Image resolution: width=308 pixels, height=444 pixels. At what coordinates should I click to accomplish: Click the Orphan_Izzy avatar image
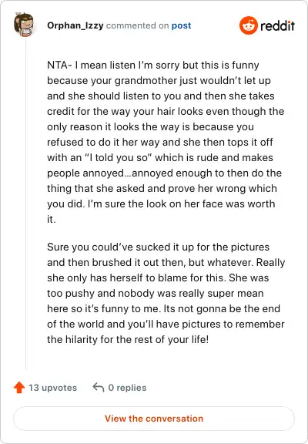pos(25,25)
